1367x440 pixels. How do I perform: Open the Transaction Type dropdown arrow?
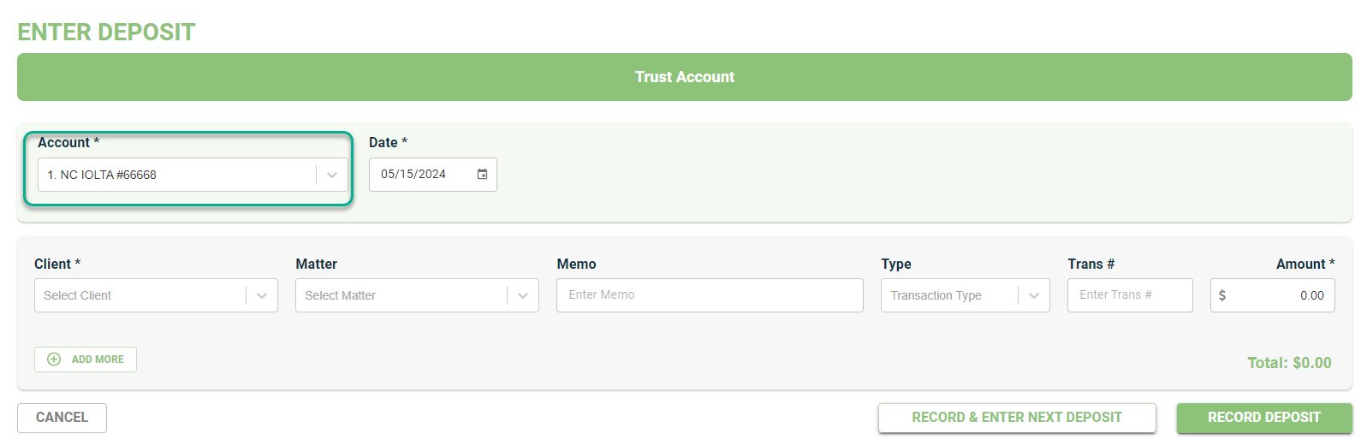1034,295
